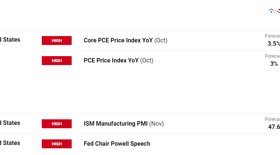Click the 3% forecast value
The height and width of the screenshot is (155, 280).
tap(274, 64)
